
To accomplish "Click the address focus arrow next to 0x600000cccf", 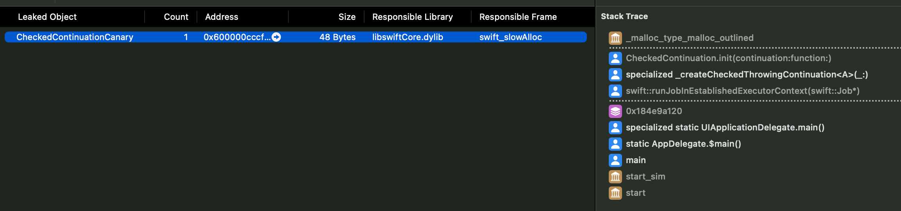I will [x=276, y=37].
